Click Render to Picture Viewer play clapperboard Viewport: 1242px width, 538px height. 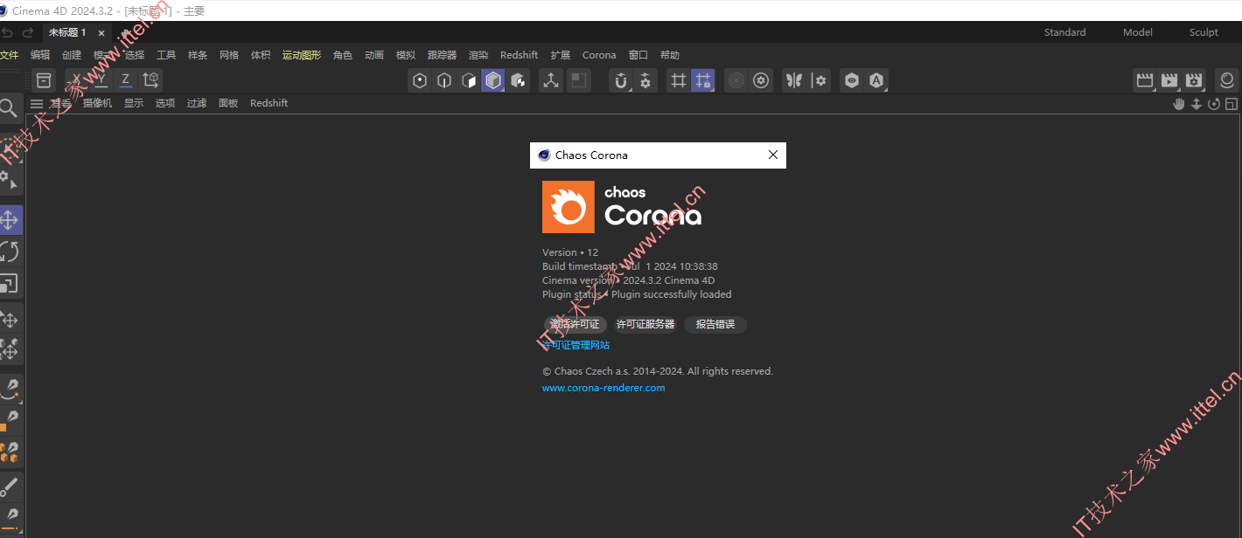(x=1169, y=81)
